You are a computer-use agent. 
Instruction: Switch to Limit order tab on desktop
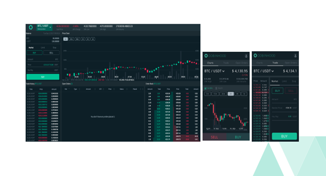[x=43, y=48]
